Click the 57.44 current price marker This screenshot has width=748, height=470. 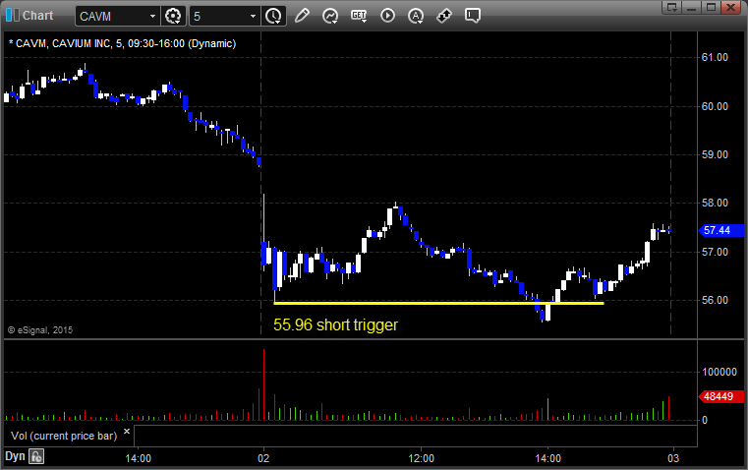coord(720,230)
